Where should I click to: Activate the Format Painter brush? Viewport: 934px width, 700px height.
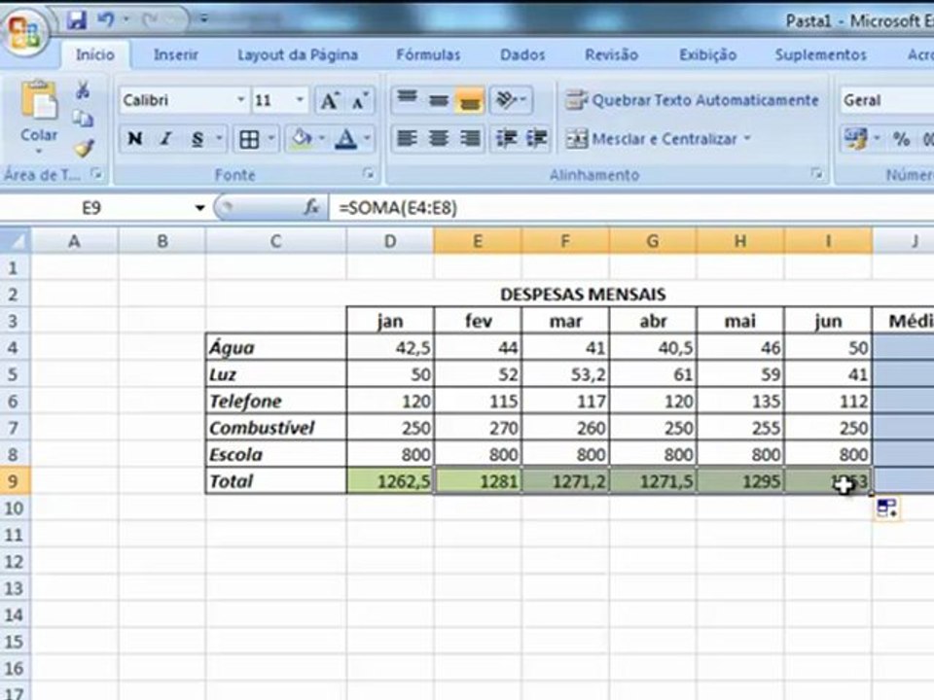[x=84, y=148]
